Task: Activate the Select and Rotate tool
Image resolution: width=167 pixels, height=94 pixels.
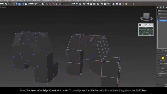Action: [x=23, y=4]
